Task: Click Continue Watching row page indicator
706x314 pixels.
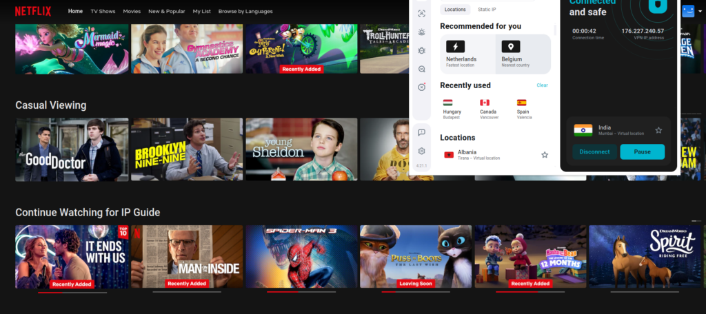Action: (x=696, y=221)
